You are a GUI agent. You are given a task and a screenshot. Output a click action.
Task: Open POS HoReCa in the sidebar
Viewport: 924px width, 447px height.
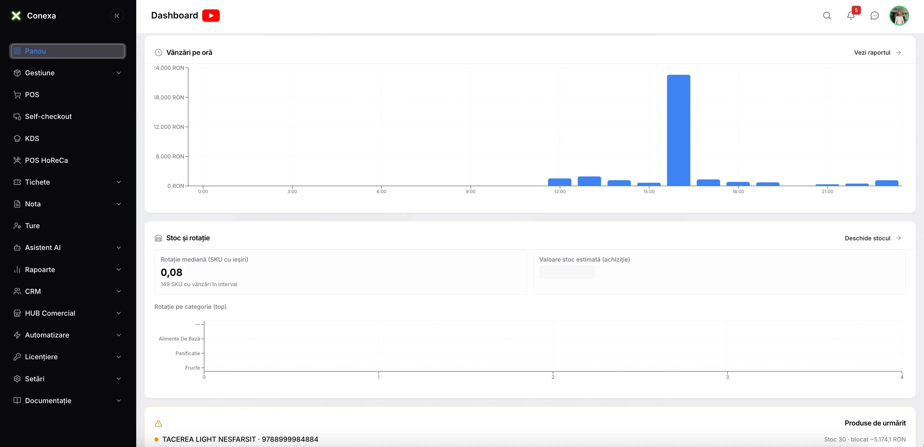pos(67,160)
